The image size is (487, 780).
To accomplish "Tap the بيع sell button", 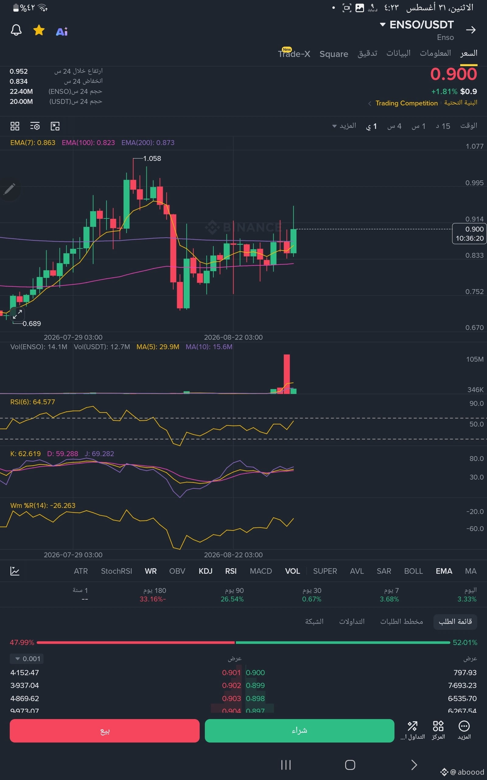I will (x=105, y=731).
